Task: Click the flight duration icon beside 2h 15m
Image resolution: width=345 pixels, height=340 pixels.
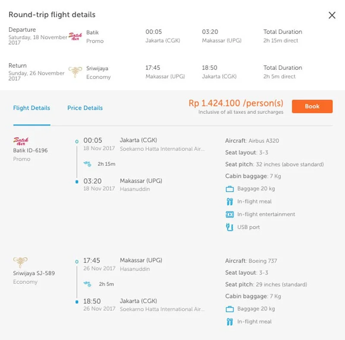Action: click(88, 164)
